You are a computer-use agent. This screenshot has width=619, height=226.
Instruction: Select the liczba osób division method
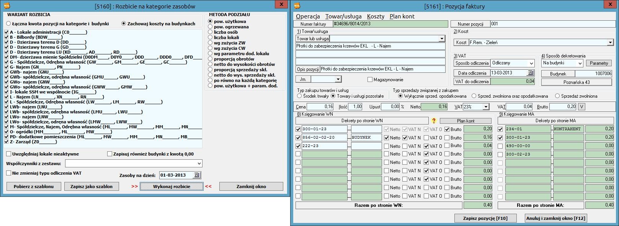(210, 32)
